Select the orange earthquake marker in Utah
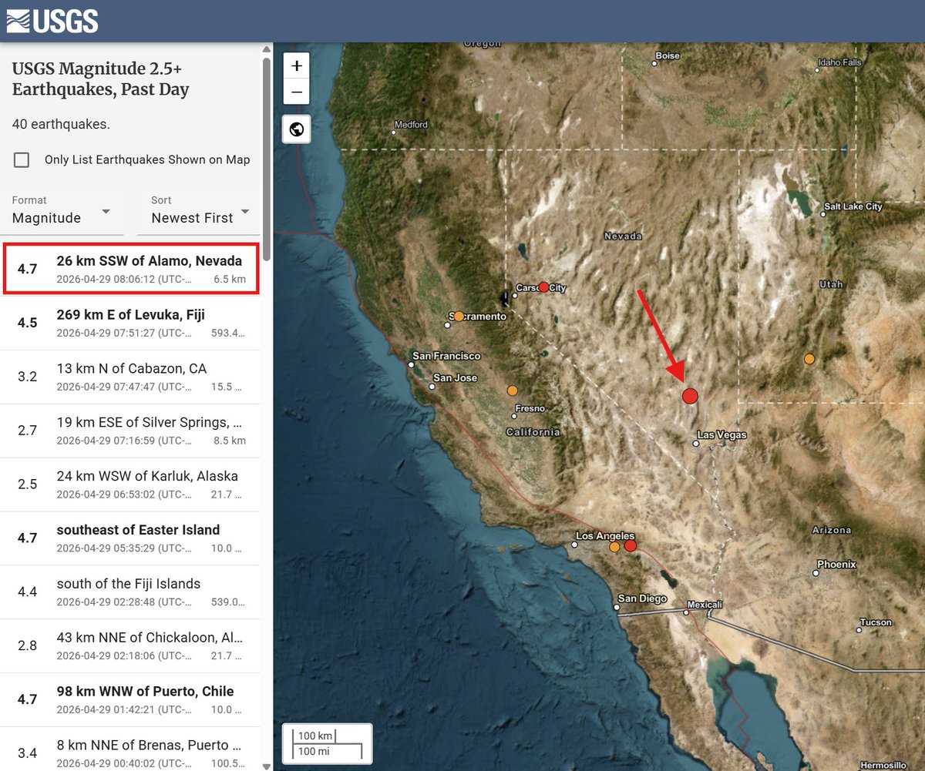The image size is (925, 771). click(809, 359)
